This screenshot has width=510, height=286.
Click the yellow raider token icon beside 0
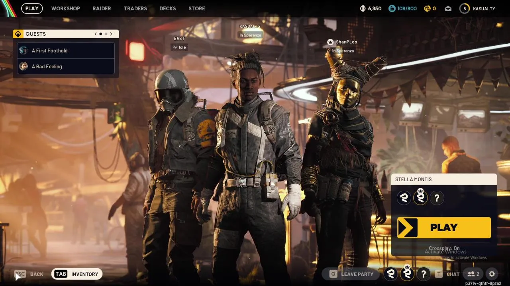(427, 8)
